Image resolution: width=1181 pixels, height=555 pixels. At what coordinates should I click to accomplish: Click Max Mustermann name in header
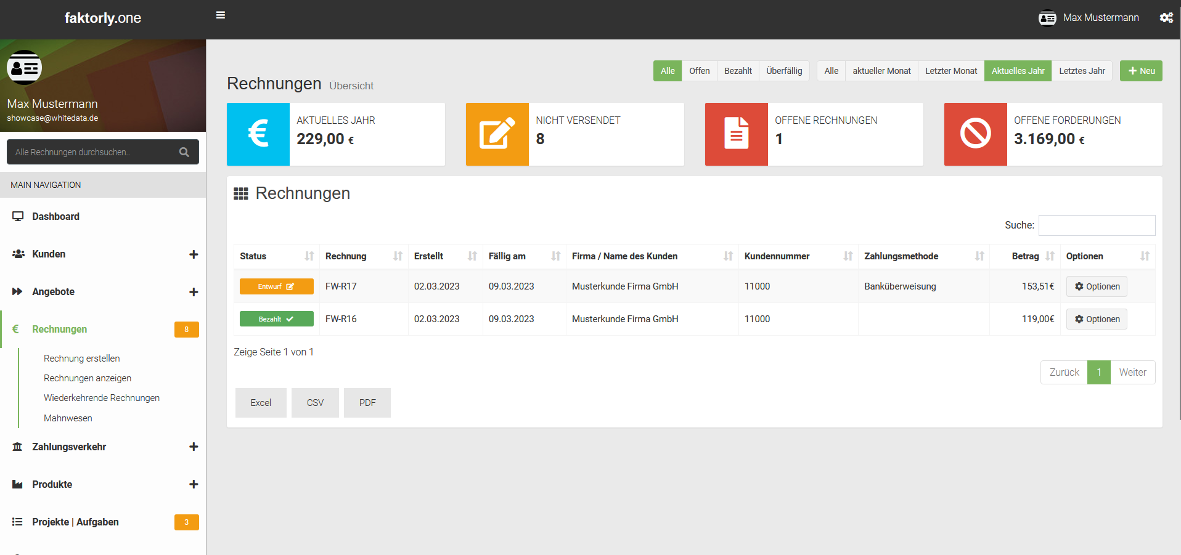click(1101, 18)
